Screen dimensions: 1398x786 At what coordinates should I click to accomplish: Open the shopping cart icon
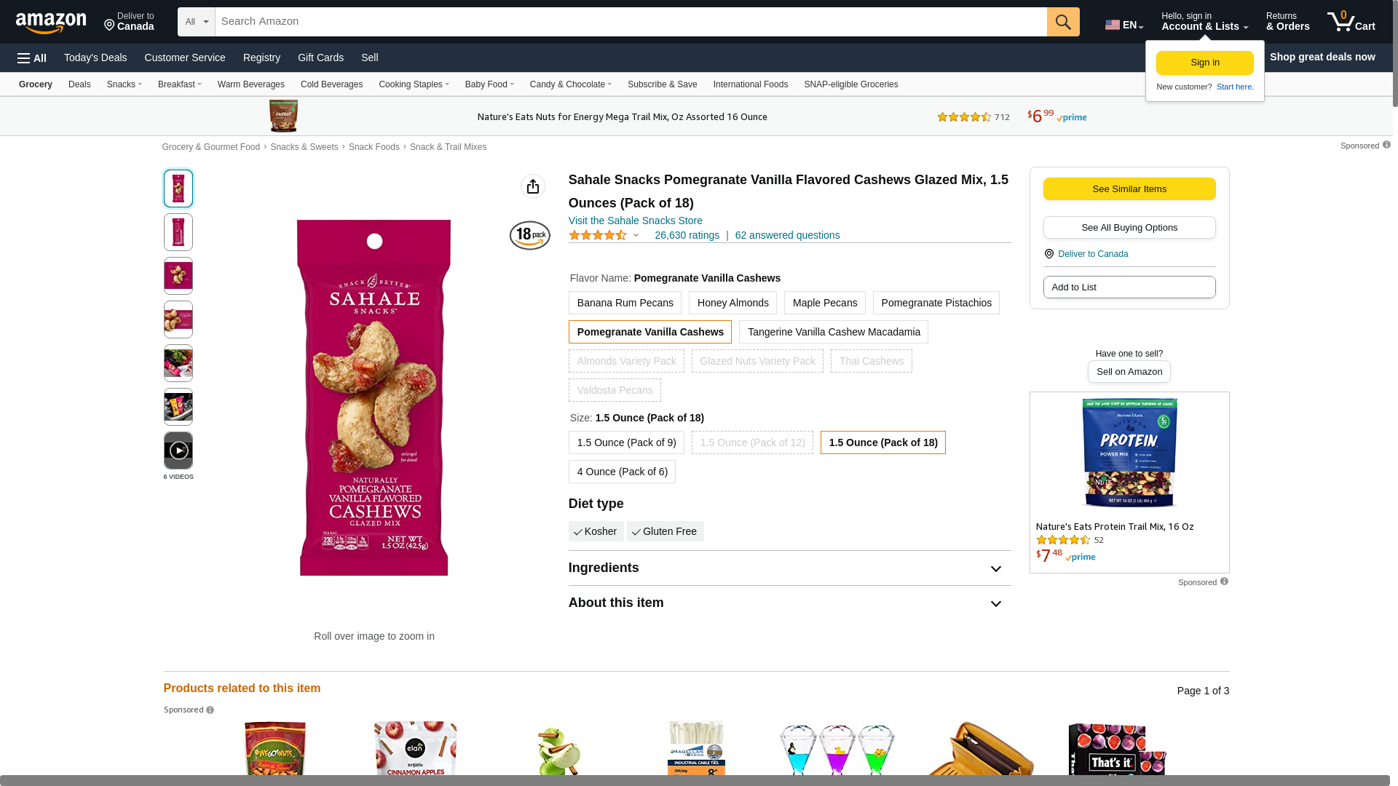(1351, 22)
